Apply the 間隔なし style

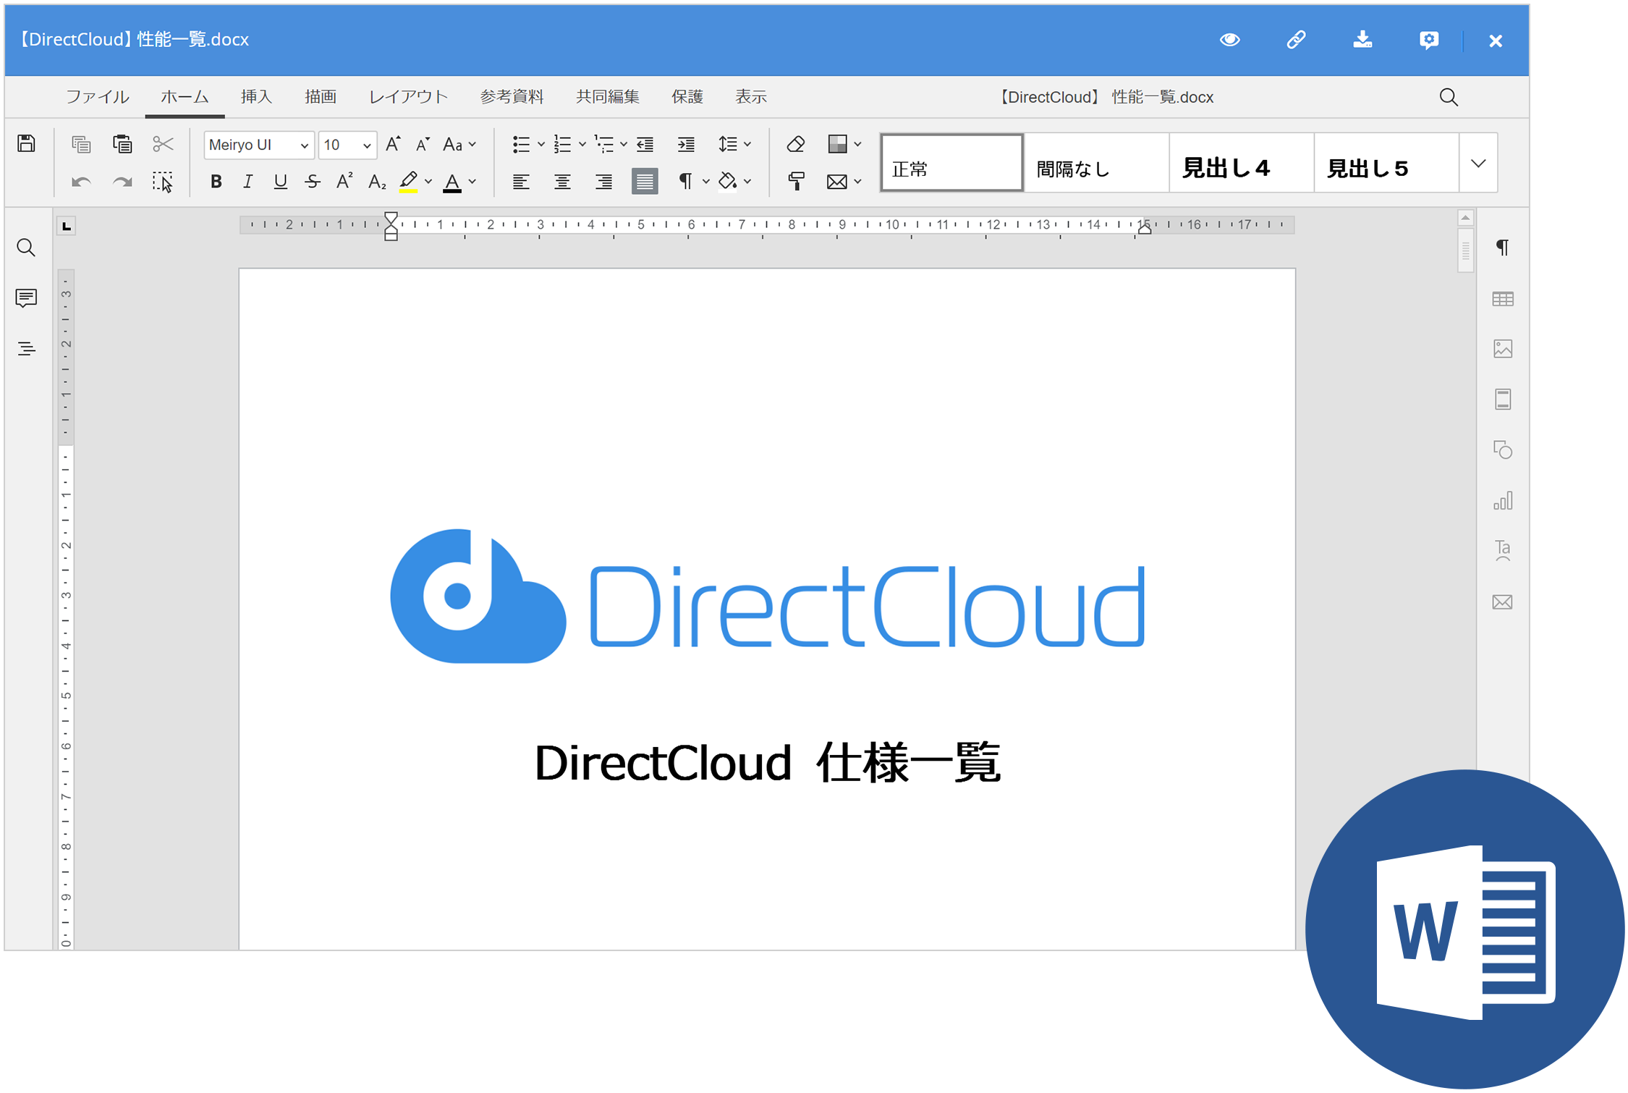[x=1097, y=163]
